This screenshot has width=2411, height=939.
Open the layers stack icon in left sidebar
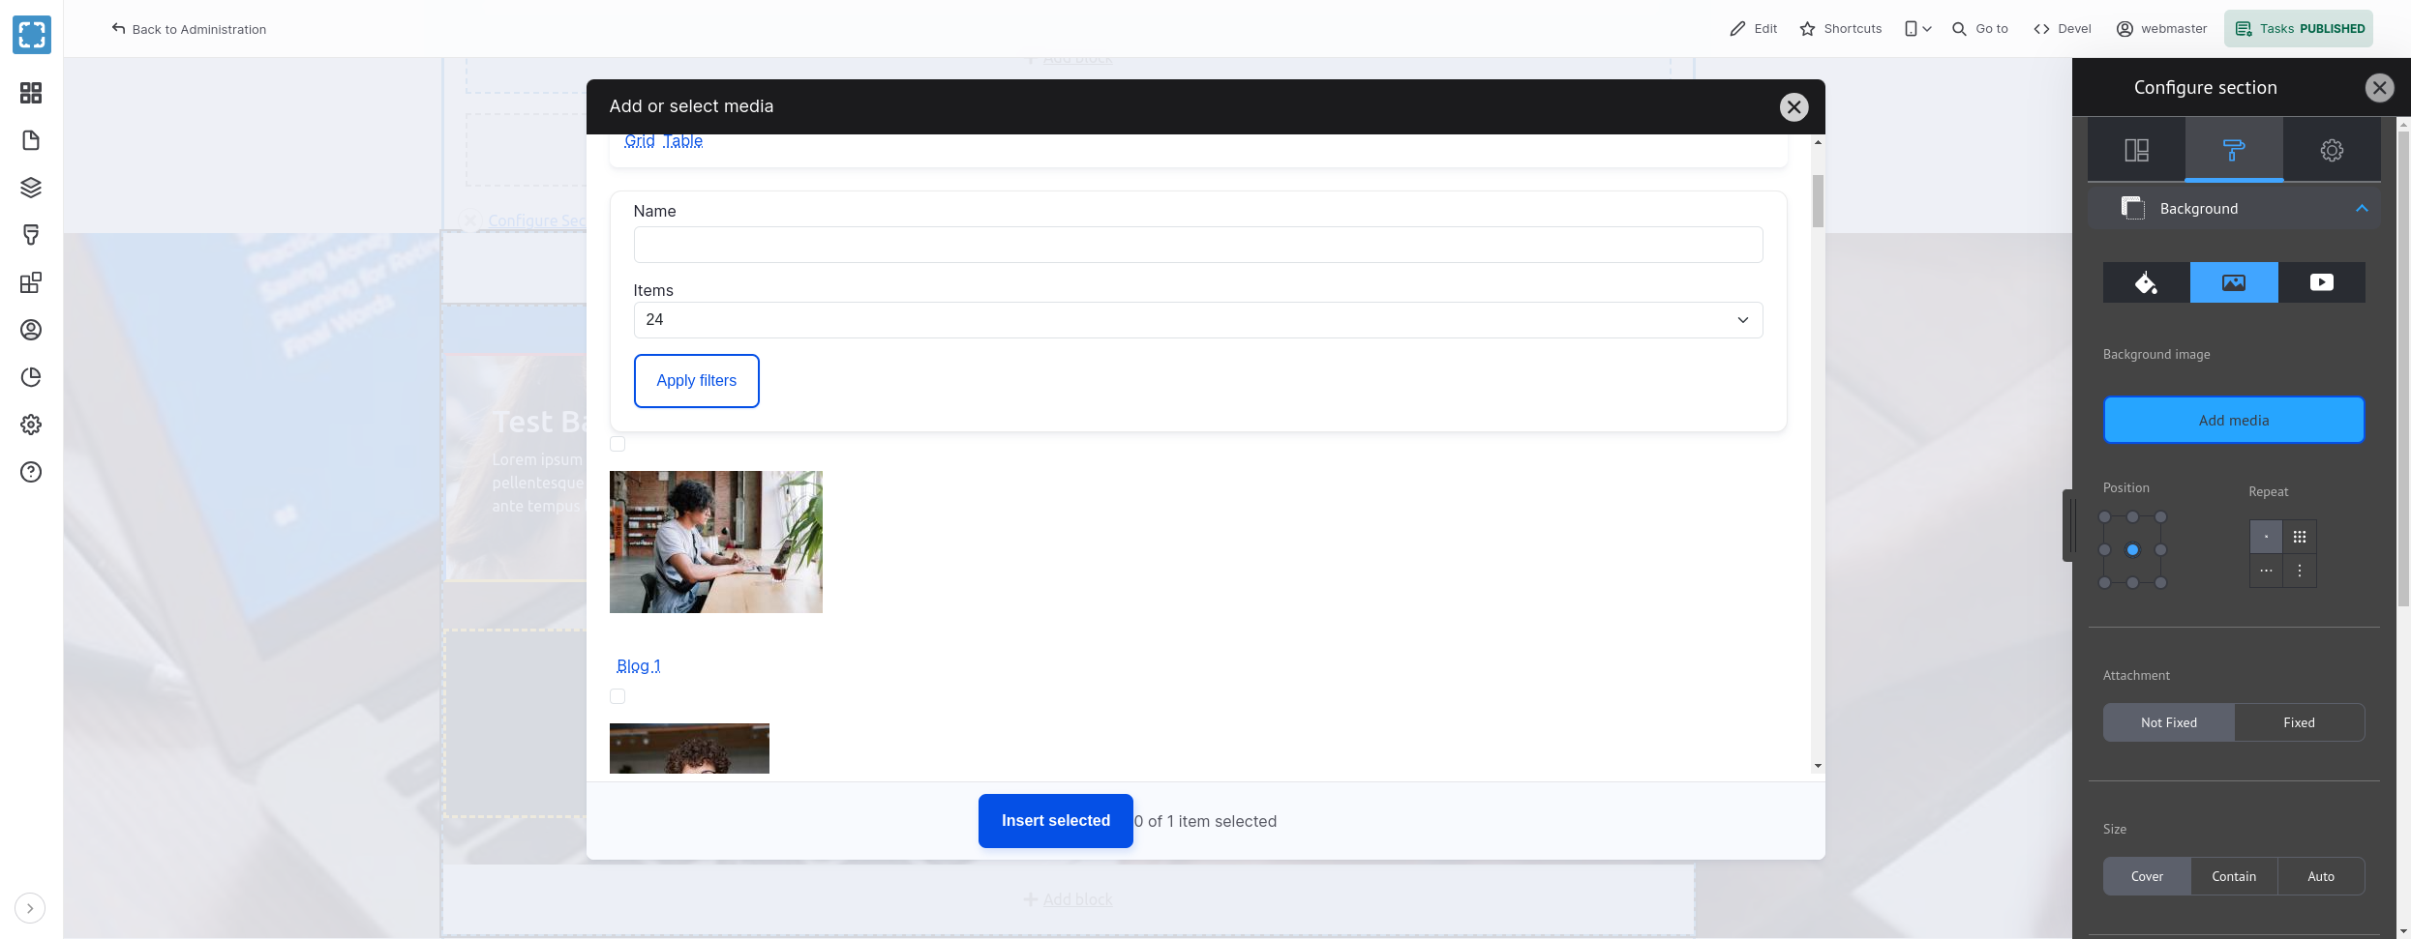click(x=31, y=188)
